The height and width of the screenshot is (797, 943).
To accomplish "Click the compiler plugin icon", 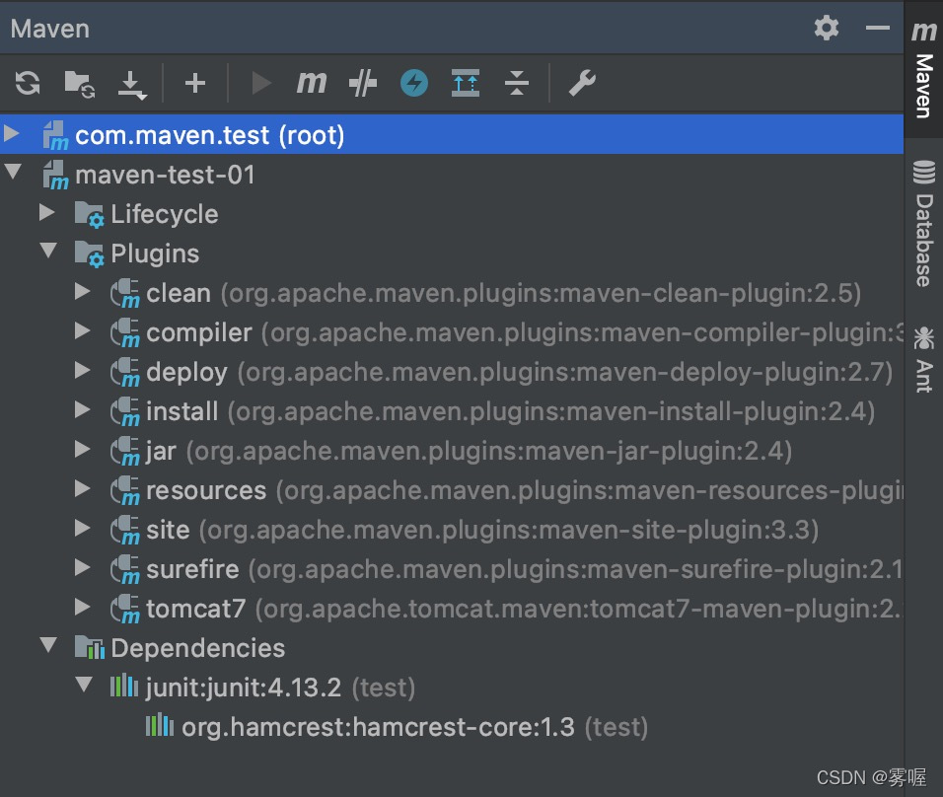I will [125, 332].
